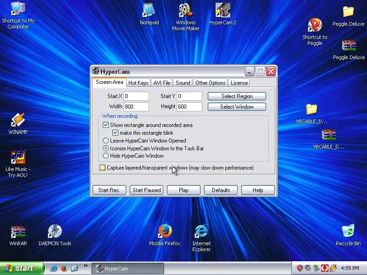Click the third quick launch icon

coord(74,268)
